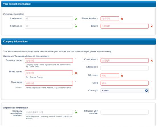Click red X next to ZIP code field
Viewport: 158px width, 127px height.
122,76
